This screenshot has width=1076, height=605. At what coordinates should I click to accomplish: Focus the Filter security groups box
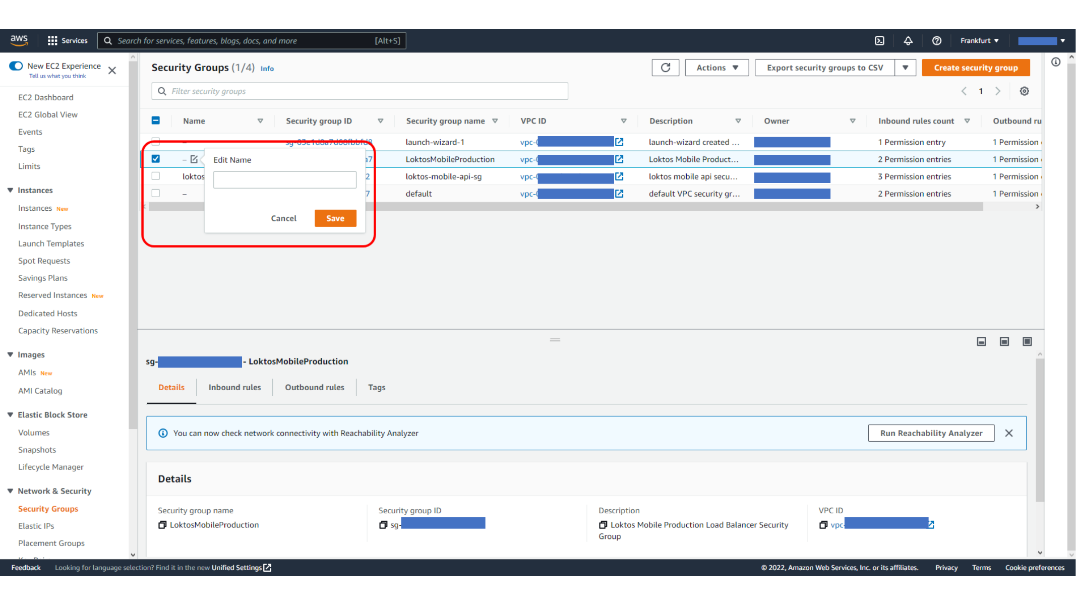click(x=360, y=91)
